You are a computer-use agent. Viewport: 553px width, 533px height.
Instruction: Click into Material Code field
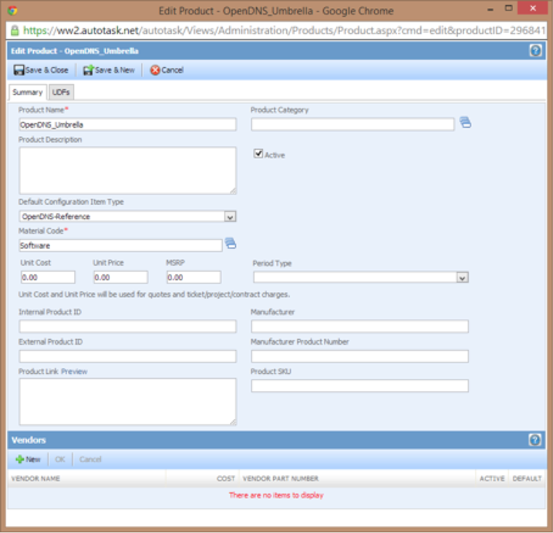[x=121, y=245]
